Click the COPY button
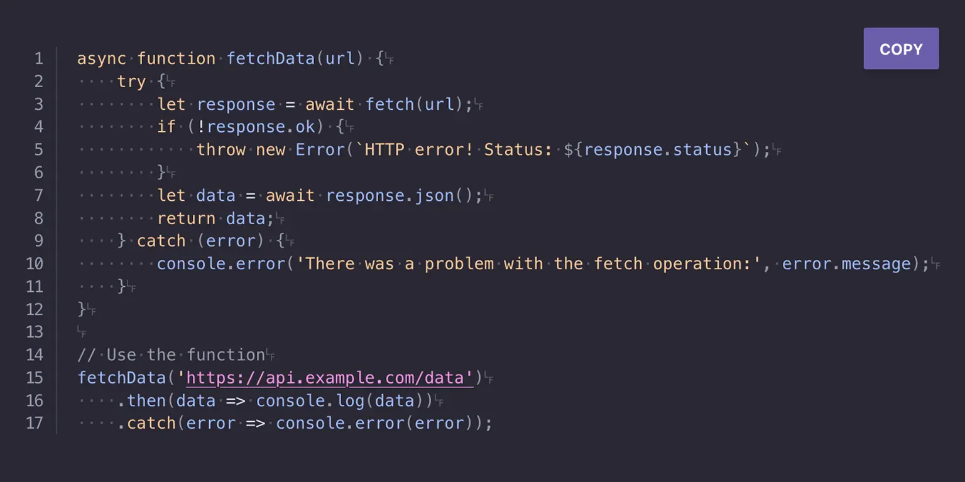The image size is (965, 482). (x=900, y=48)
